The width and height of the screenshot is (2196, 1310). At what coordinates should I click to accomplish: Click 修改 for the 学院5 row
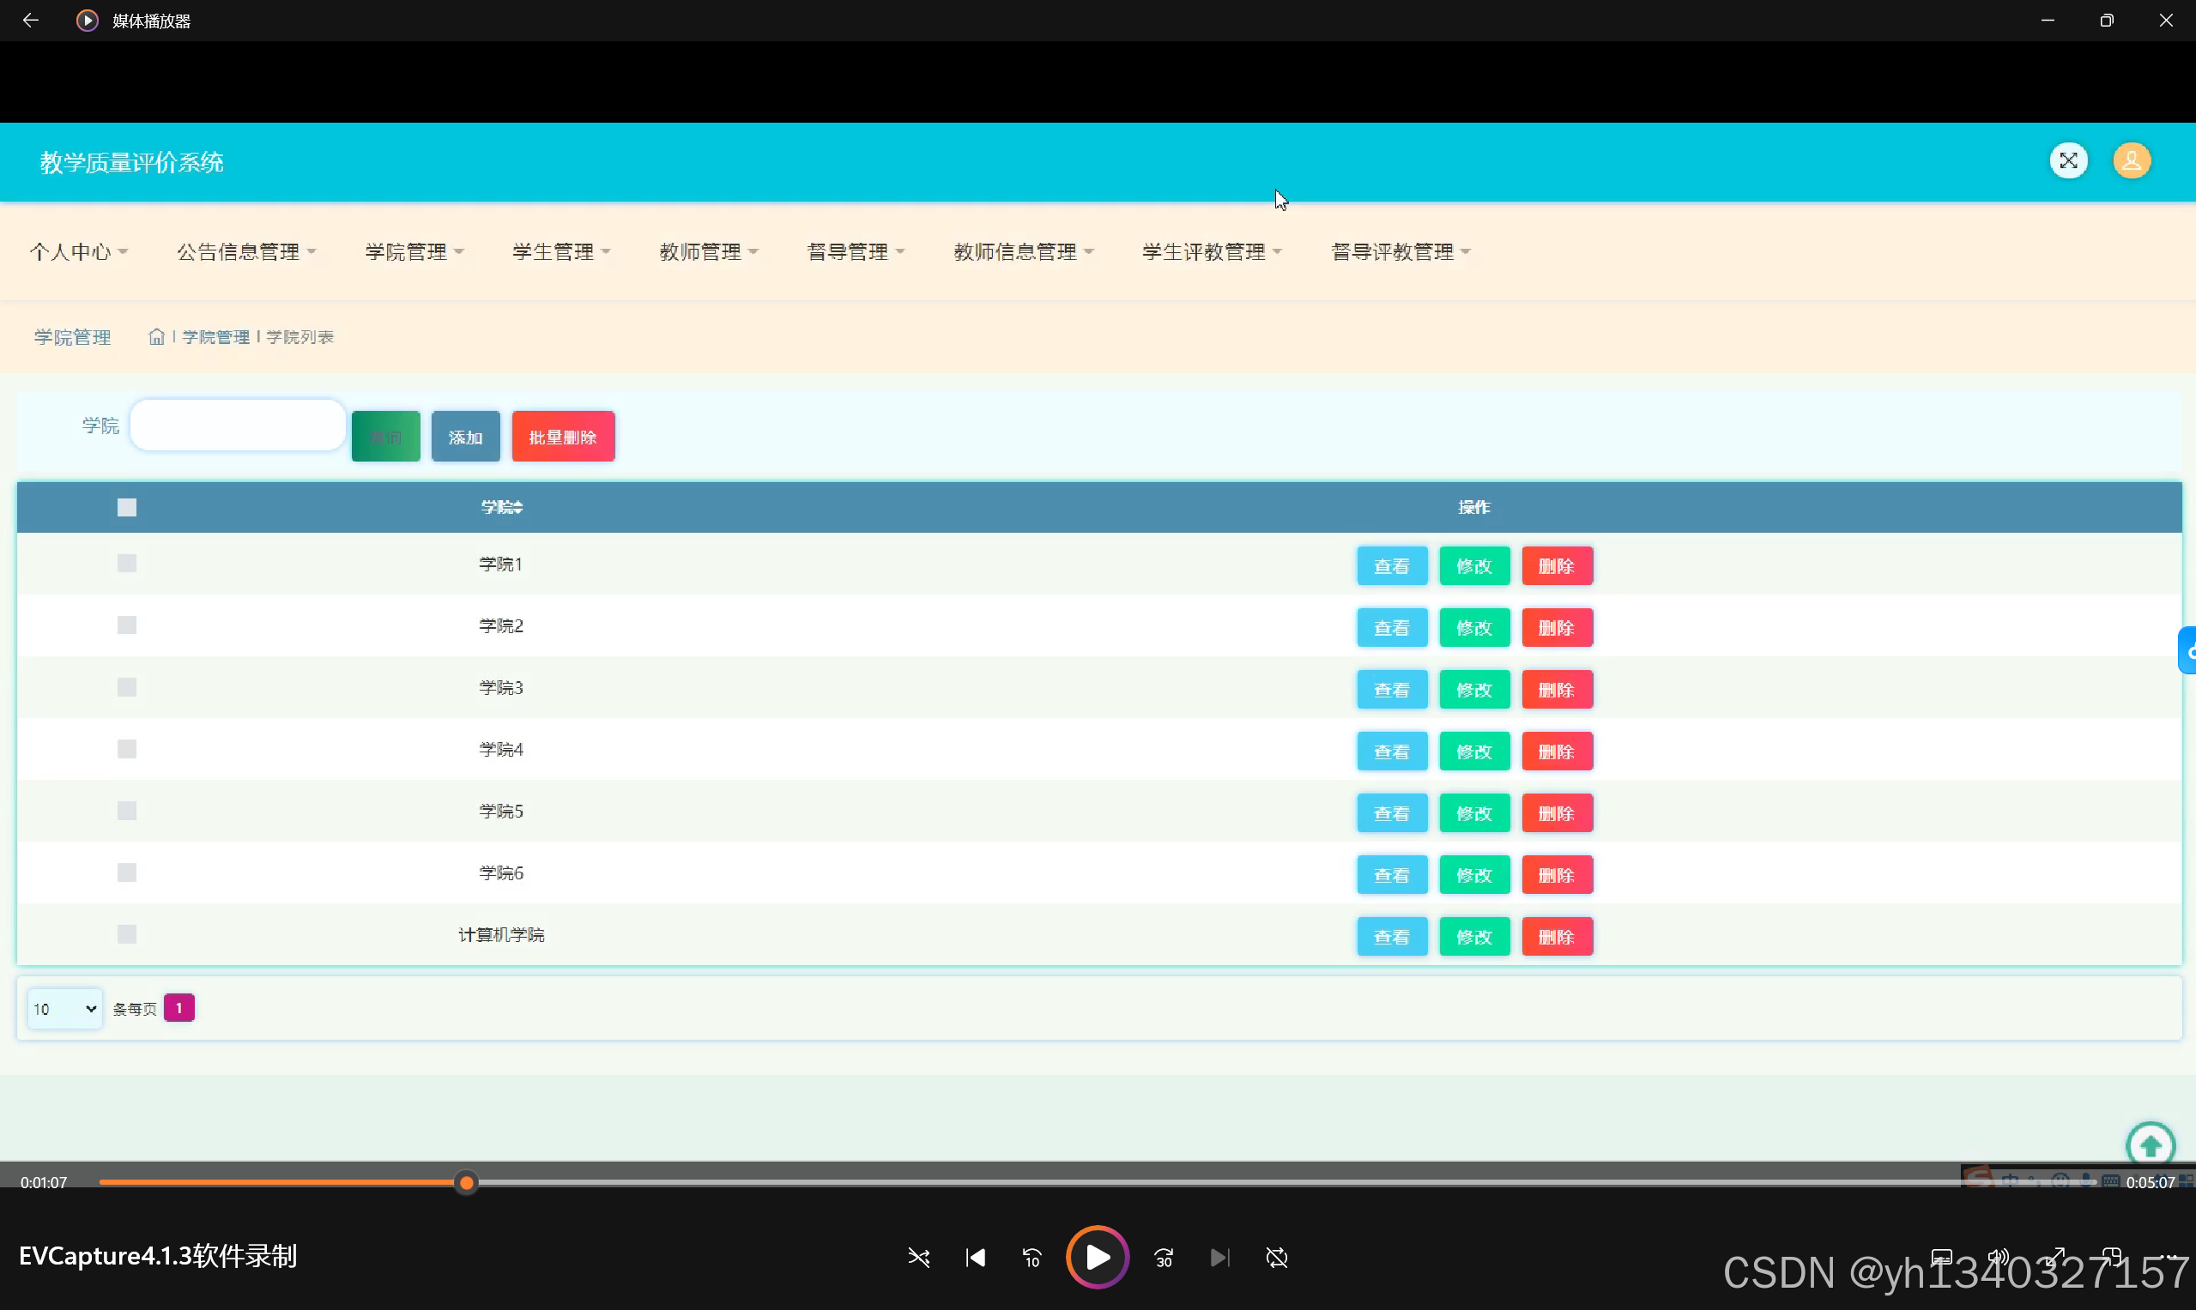pyautogui.click(x=1473, y=813)
